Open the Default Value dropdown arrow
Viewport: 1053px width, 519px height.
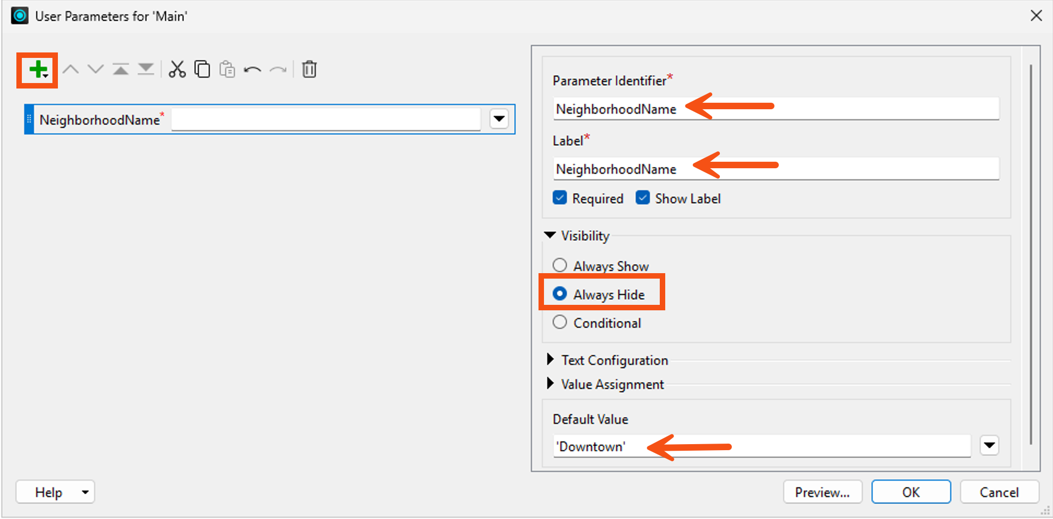989,445
